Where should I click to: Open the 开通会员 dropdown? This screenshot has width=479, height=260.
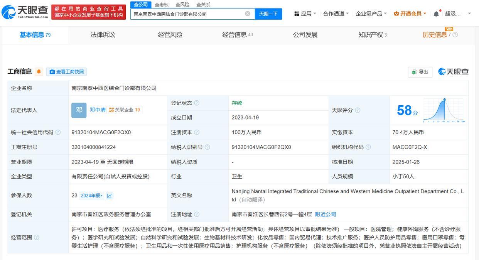pyautogui.click(x=410, y=14)
